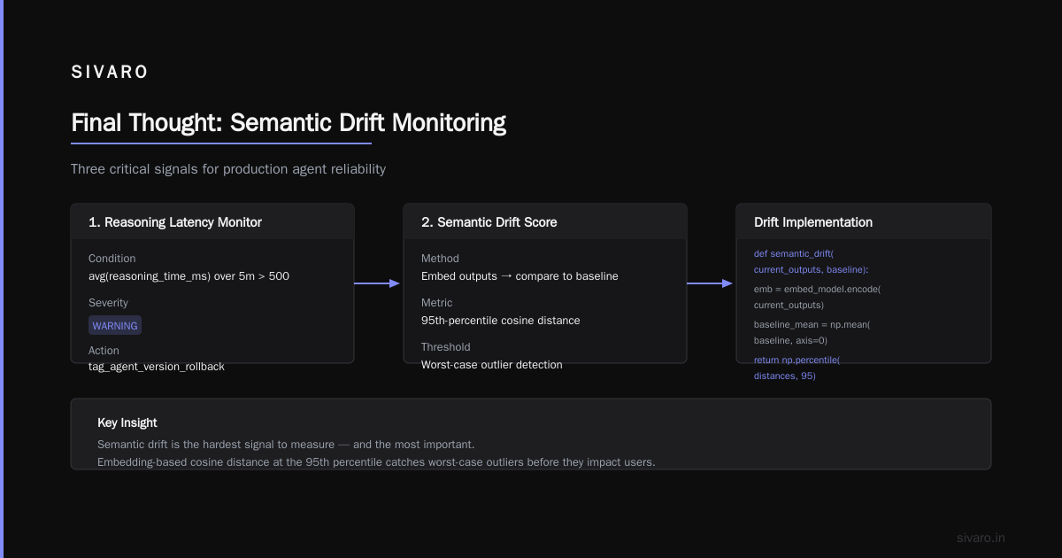Click the Final Thought: Semantic Drift Monitoring heading

pyautogui.click(x=289, y=122)
